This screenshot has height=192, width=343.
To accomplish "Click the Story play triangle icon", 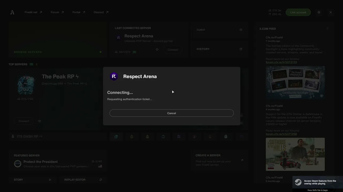I will pyautogui.click(x=50, y=180).
